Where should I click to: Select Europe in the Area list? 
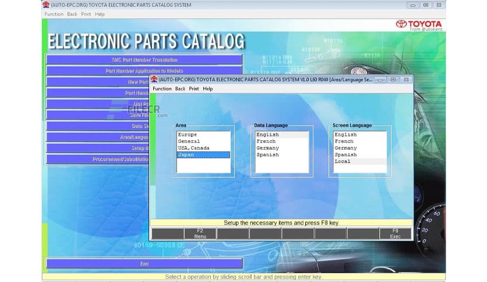pos(187,135)
